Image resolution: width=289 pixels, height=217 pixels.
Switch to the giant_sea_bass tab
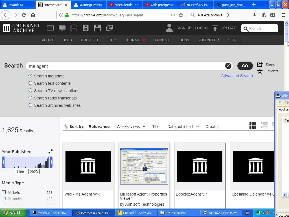[x=231, y=5]
